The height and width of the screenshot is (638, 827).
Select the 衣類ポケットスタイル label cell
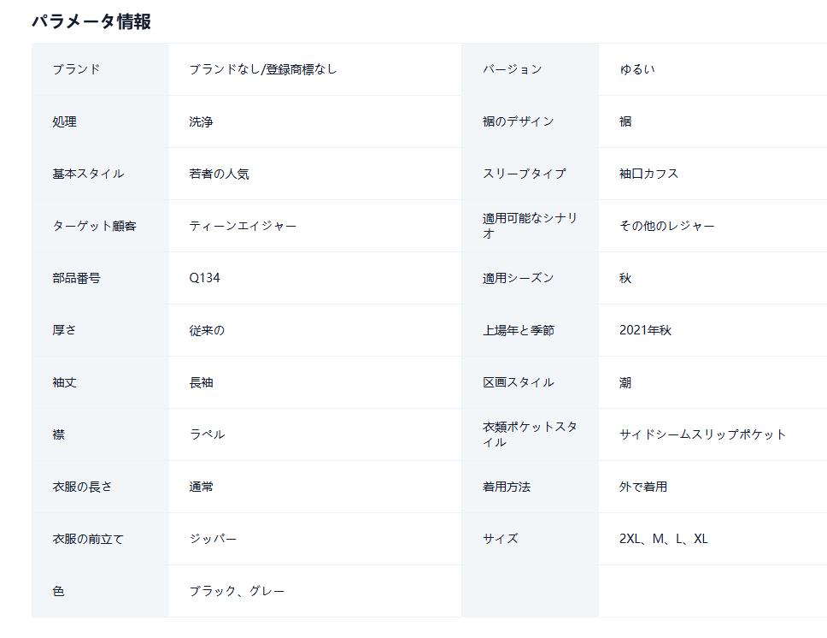point(530,434)
